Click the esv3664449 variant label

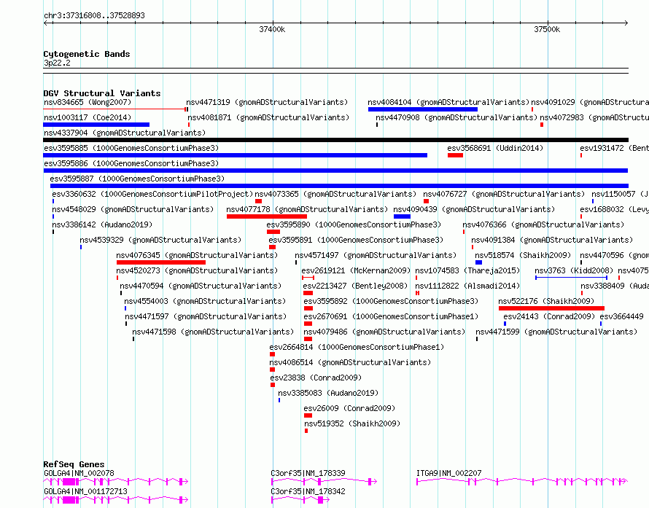[622, 316]
